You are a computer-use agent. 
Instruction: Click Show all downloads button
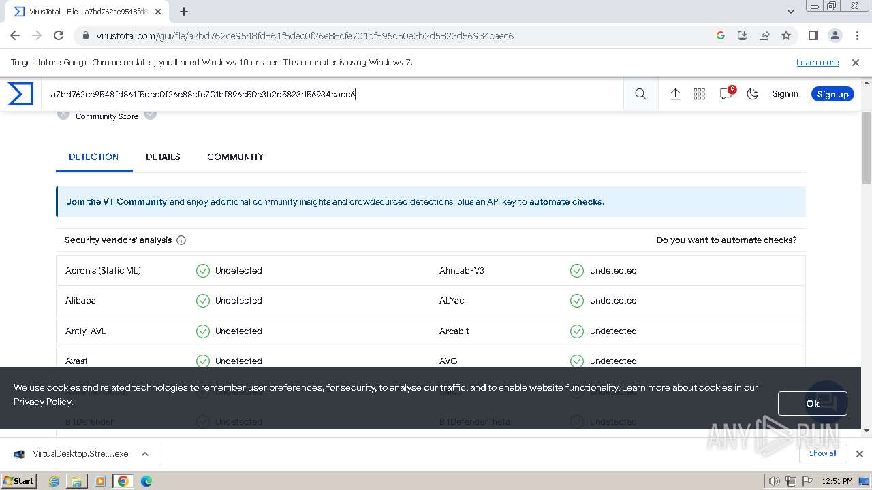click(823, 453)
